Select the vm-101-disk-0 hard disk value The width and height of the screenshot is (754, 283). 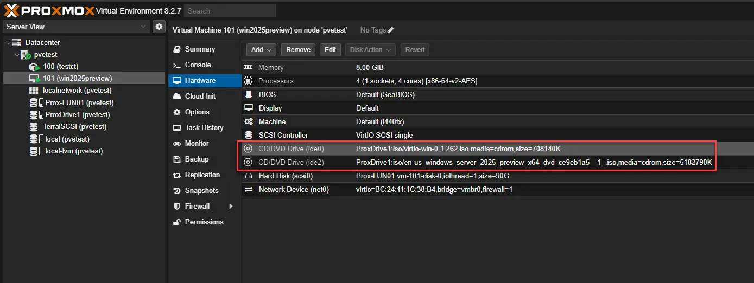[x=433, y=176]
